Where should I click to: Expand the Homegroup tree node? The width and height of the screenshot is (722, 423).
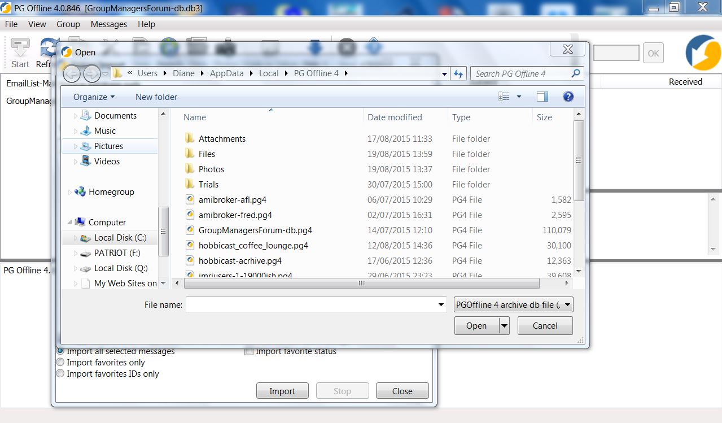click(x=70, y=191)
